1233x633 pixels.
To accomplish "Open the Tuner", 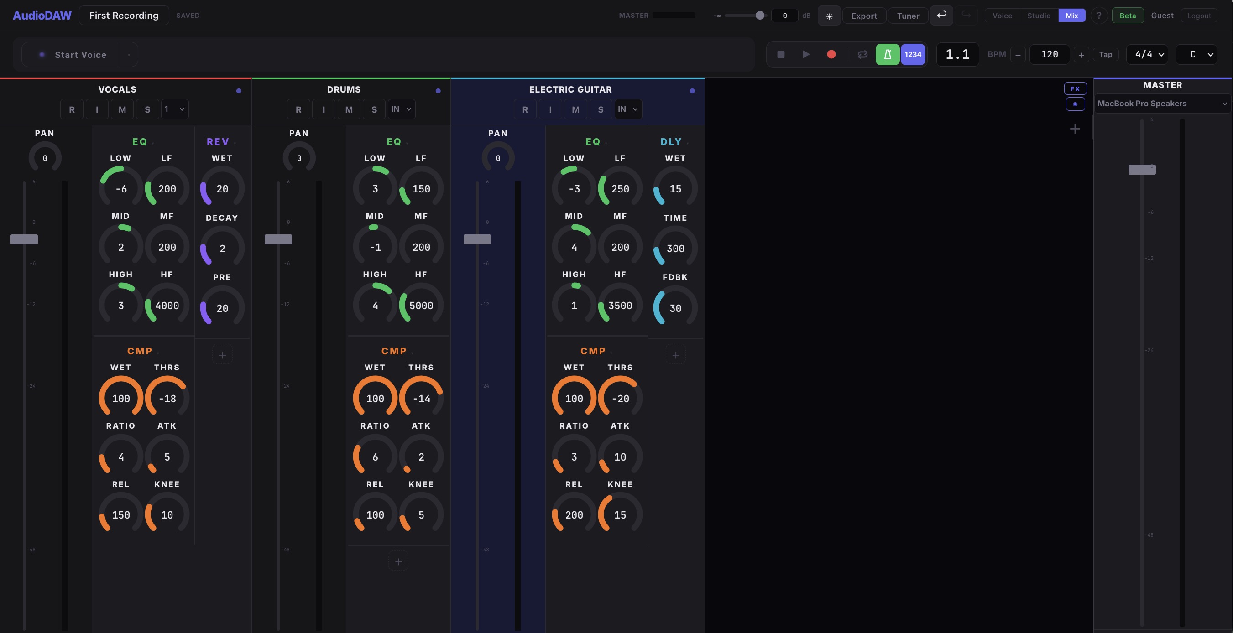I will [x=908, y=16].
